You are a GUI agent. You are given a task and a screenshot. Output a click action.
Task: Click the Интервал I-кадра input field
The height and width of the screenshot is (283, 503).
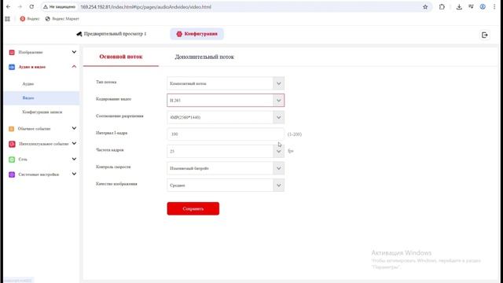(x=226, y=134)
